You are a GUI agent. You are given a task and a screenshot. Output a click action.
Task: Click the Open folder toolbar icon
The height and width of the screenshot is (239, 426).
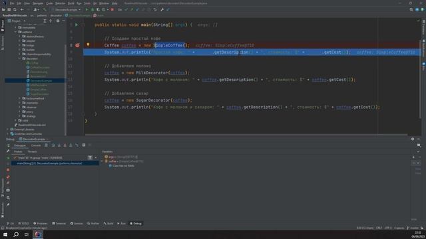click(x=3, y=9)
